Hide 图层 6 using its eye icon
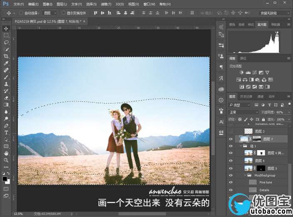This screenshot has width=293, height=217. pyautogui.click(x=231, y=160)
